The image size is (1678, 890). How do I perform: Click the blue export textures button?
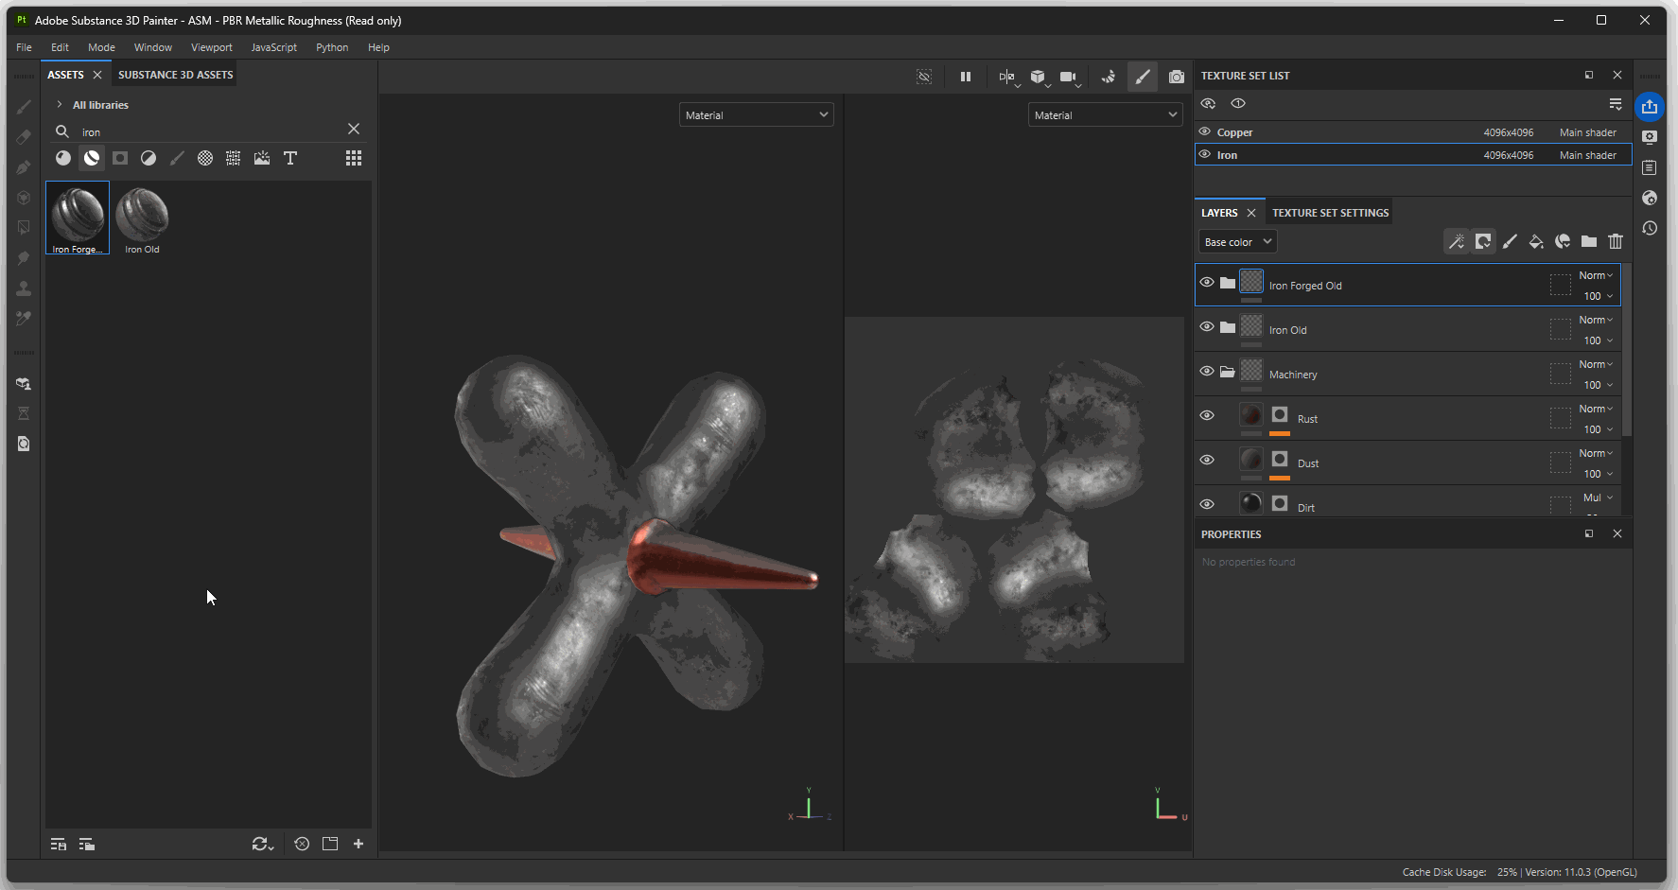1650,107
